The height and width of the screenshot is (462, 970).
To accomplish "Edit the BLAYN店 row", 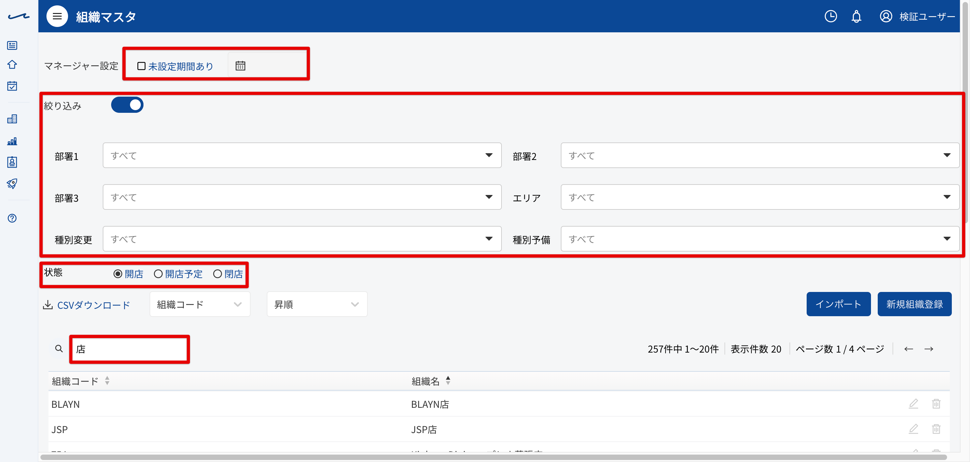I will (x=913, y=404).
